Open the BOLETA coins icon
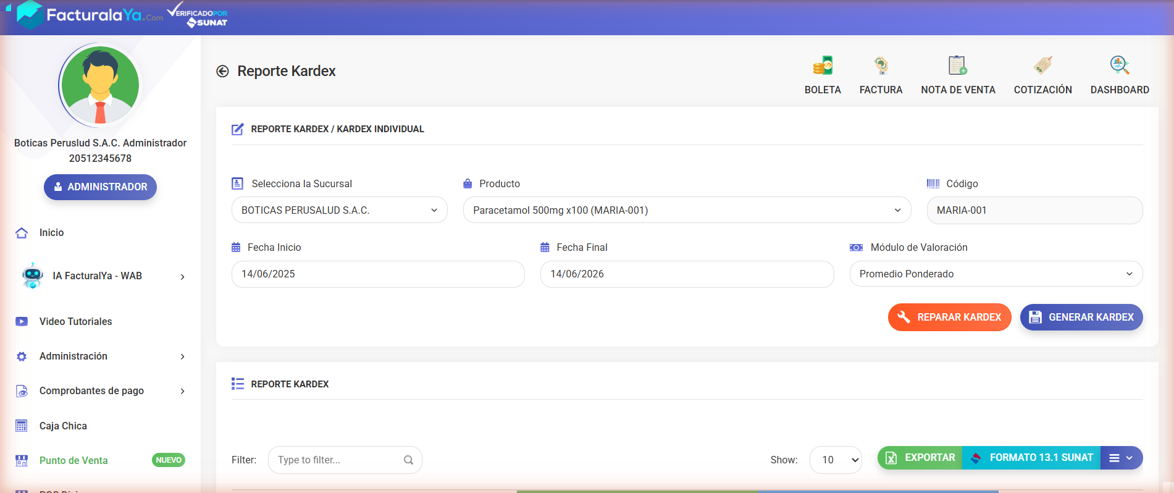This screenshot has height=493, width=1174. [823, 65]
